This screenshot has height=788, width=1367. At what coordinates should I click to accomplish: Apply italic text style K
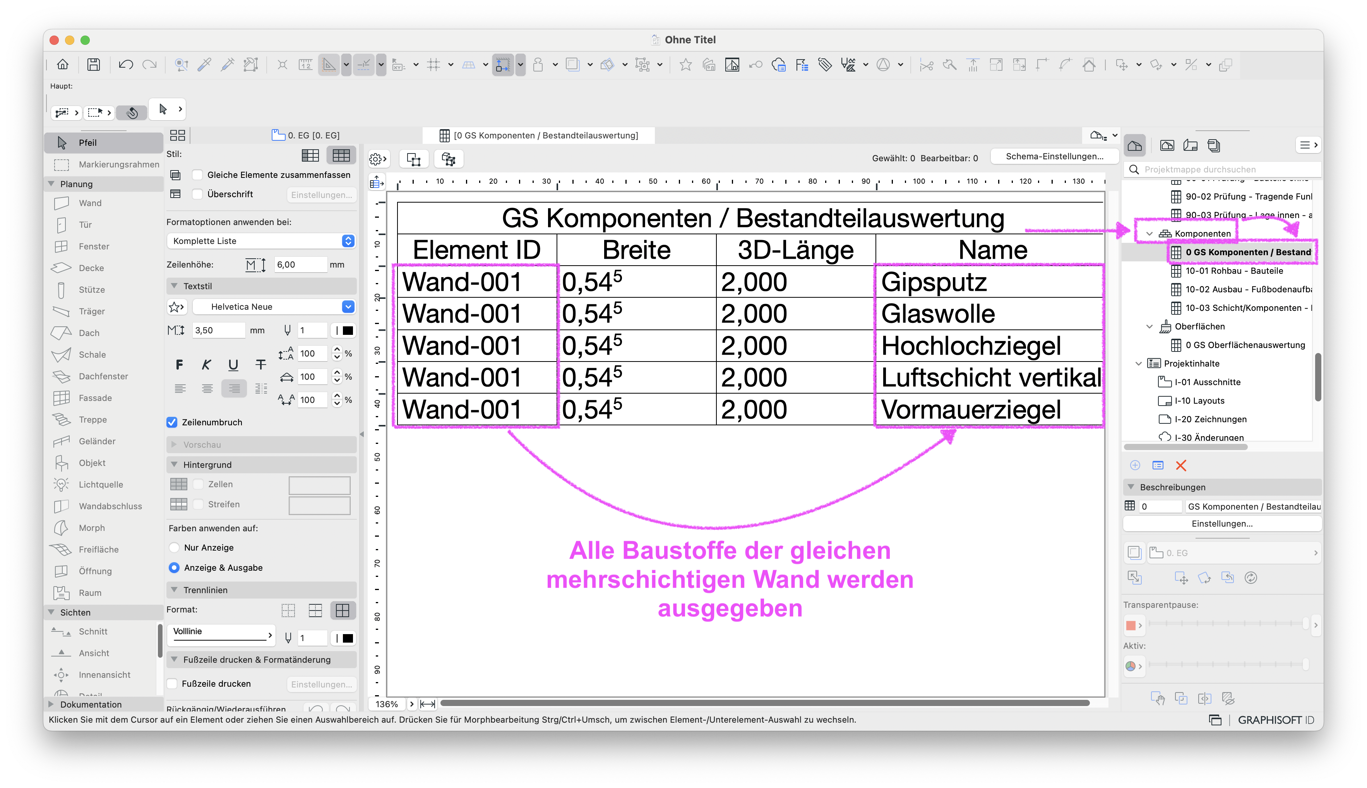206,365
